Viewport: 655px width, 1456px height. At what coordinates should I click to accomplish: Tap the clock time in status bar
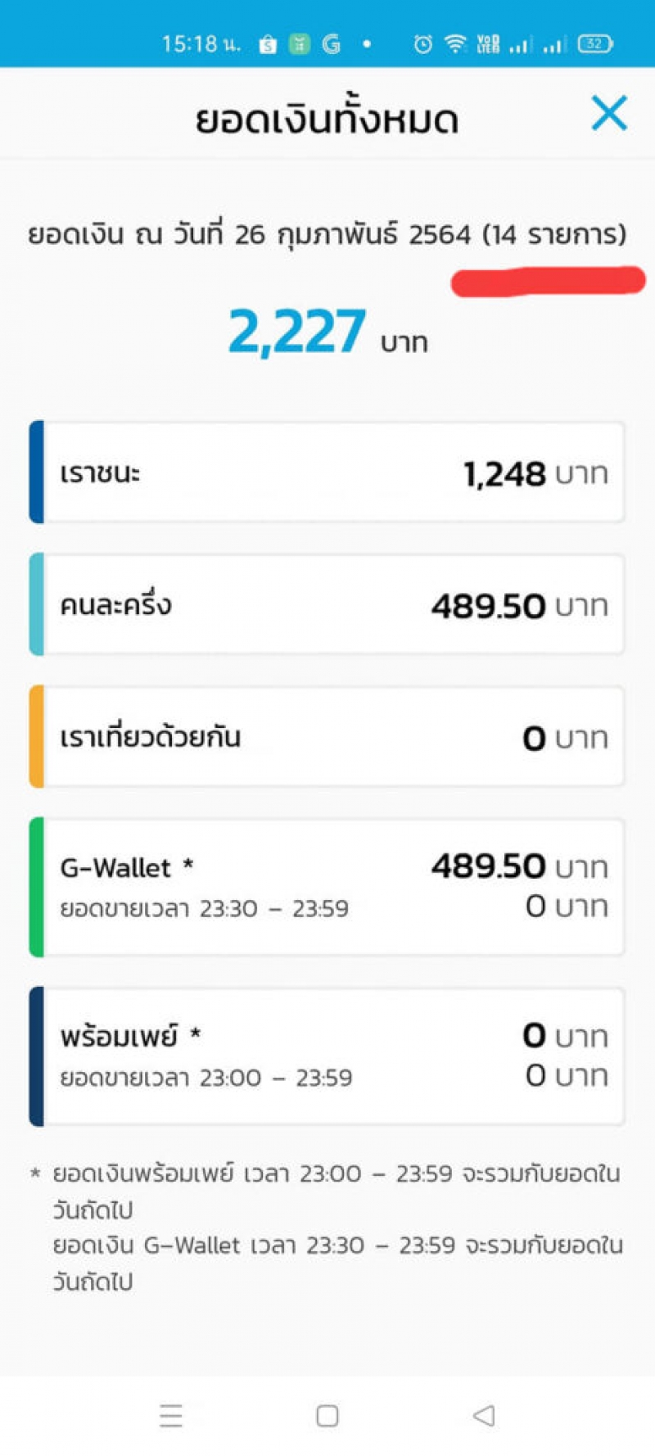pyautogui.click(x=201, y=44)
